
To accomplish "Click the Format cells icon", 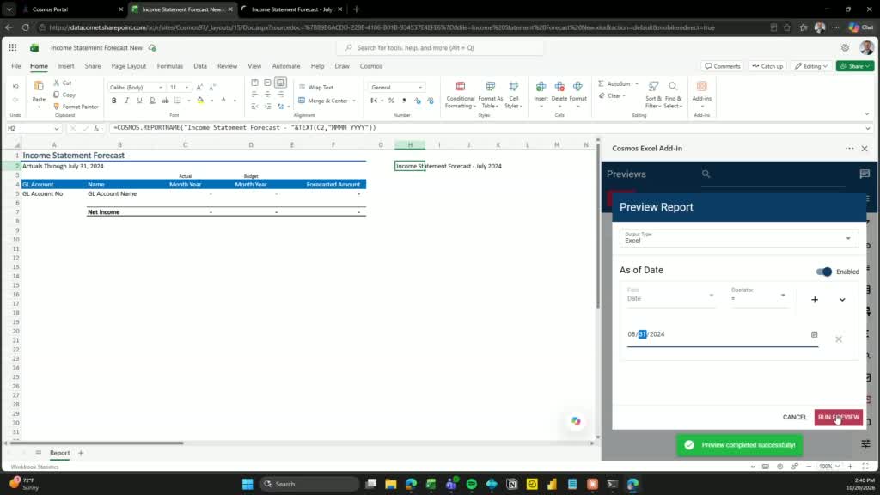I will (577, 87).
